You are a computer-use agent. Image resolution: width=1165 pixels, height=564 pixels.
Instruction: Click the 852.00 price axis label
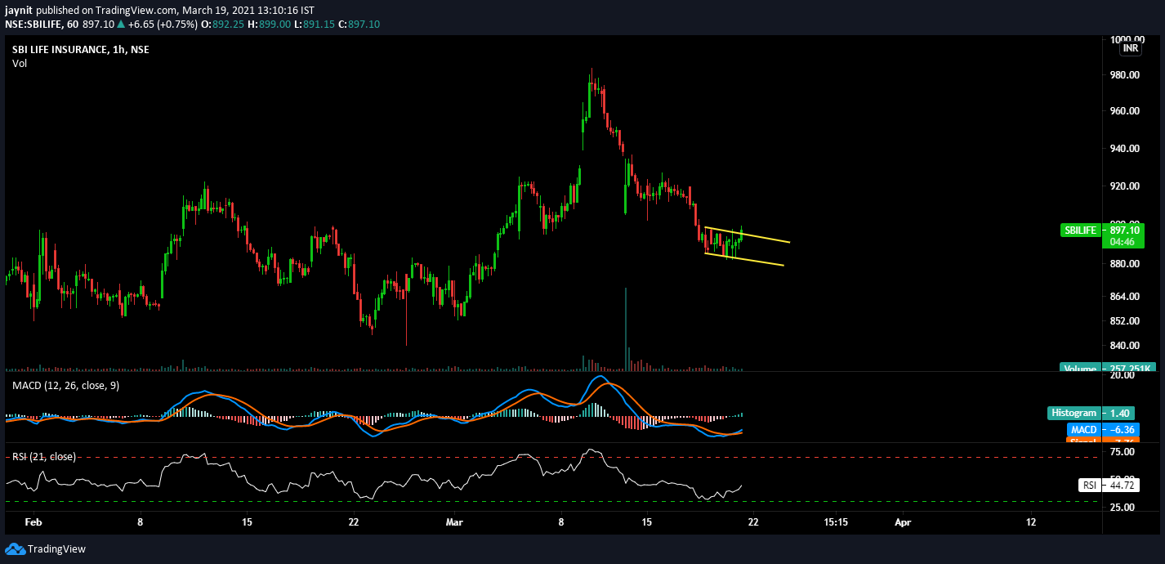pos(1124,321)
